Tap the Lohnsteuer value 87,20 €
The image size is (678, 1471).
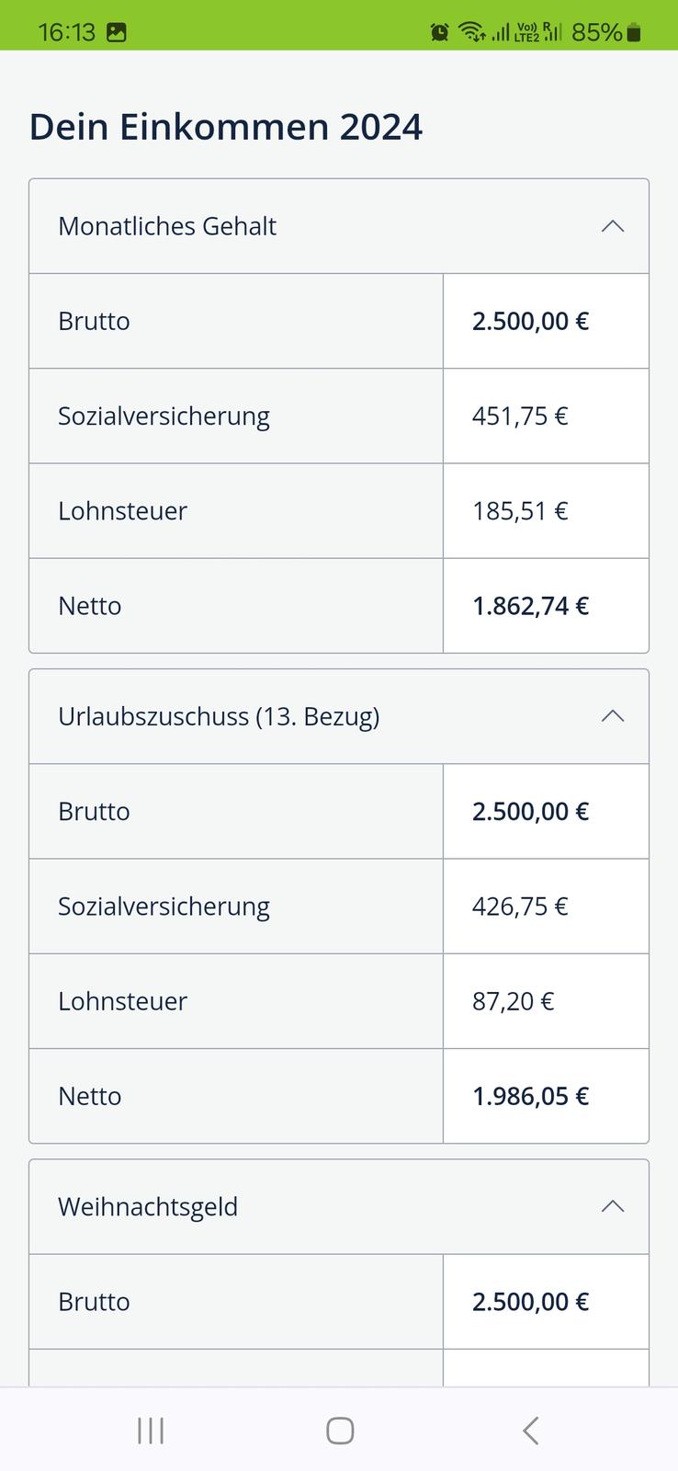(513, 1001)
